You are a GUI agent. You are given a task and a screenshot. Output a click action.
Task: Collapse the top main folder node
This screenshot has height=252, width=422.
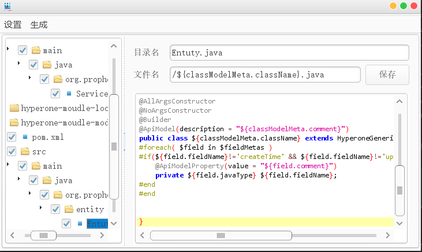8,49
